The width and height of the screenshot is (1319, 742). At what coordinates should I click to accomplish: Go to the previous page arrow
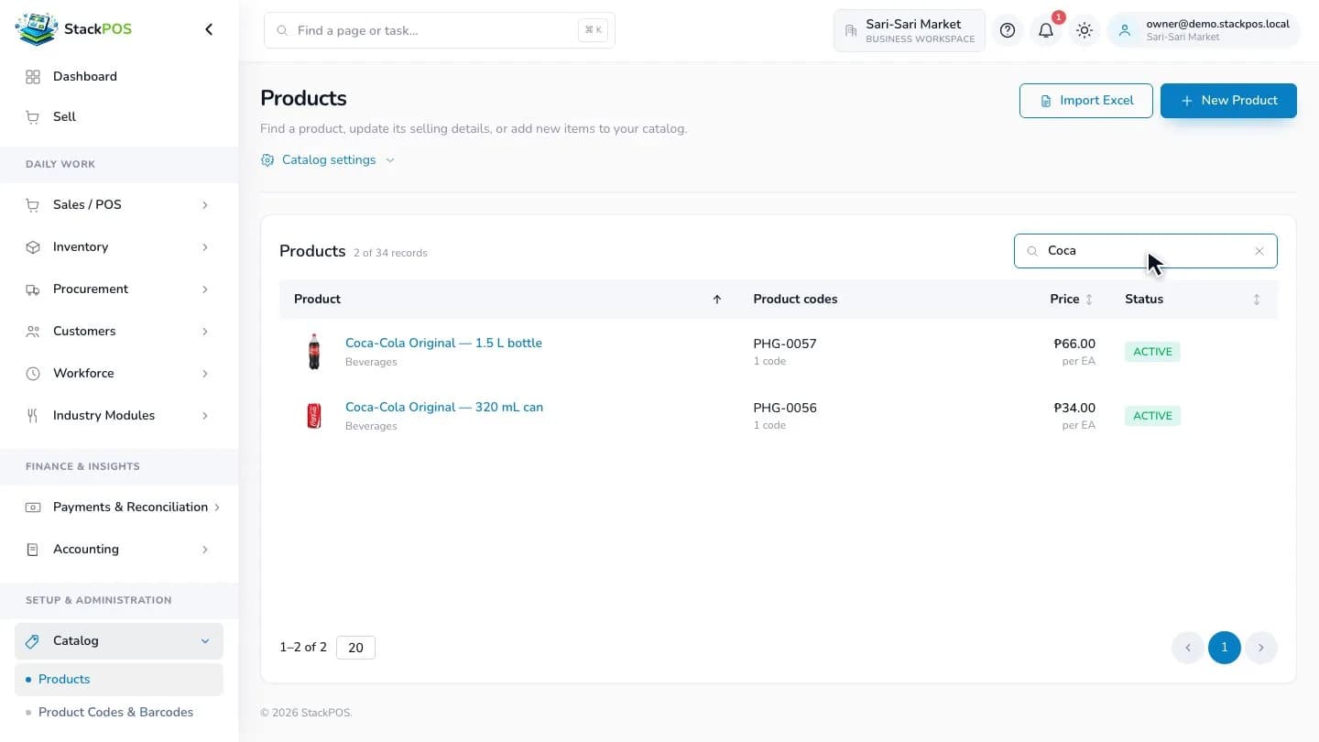point(1188,648)
